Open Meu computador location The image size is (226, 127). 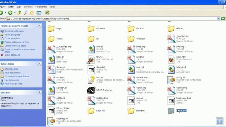click(x=12, y=80)
